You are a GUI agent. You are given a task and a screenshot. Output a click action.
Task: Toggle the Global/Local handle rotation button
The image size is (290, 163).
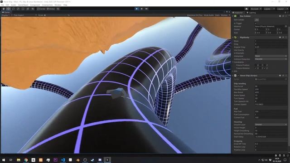pos(51,9)
